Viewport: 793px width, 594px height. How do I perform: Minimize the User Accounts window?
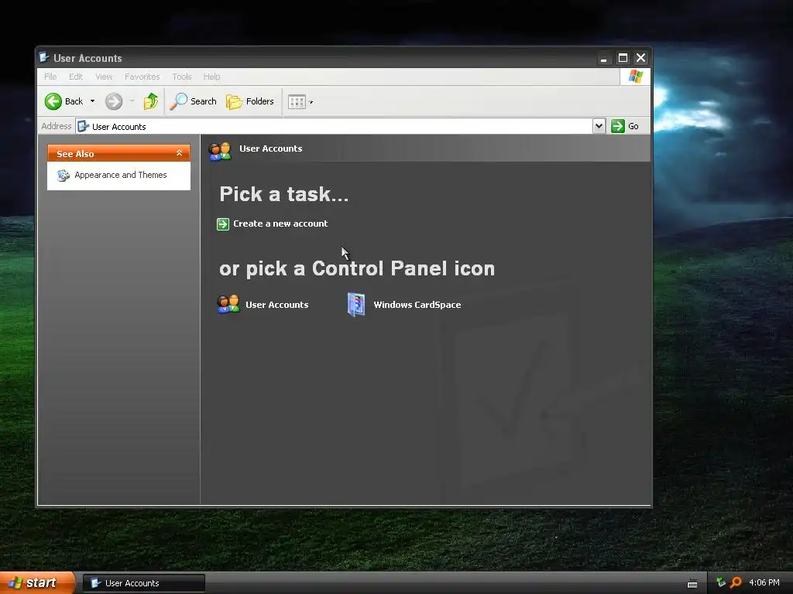point(603,58)
